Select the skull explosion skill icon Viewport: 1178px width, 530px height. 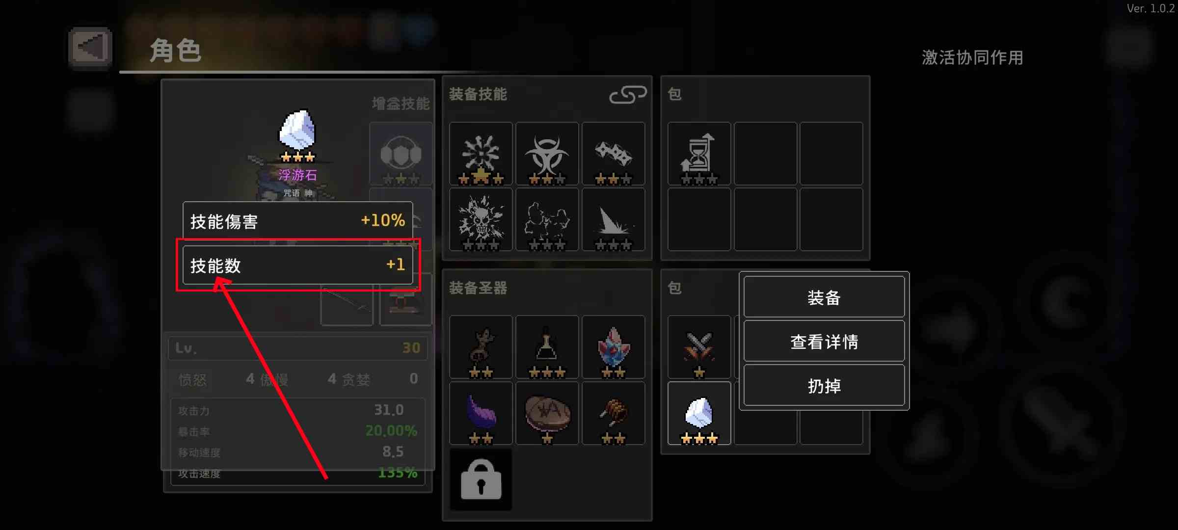click(481, 219)
